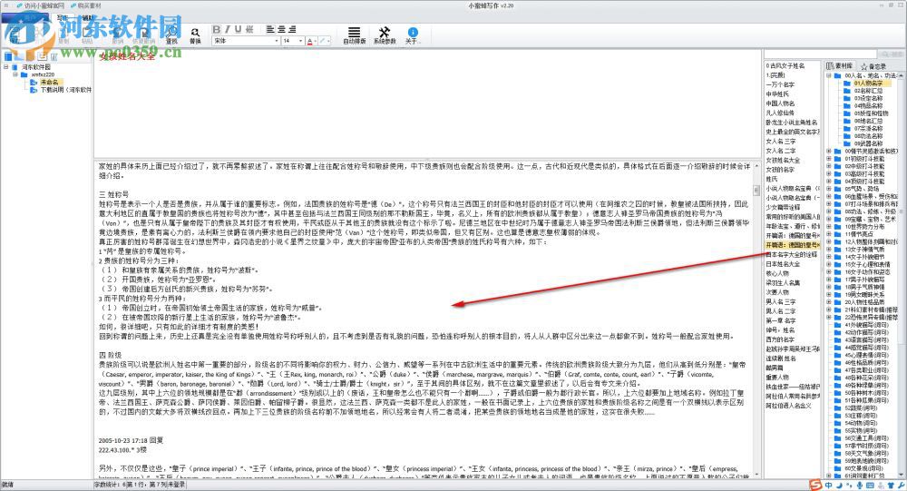Open the Sogou skin shirt icon
This screenshot has width=907, height=491.
coord(891,486)
